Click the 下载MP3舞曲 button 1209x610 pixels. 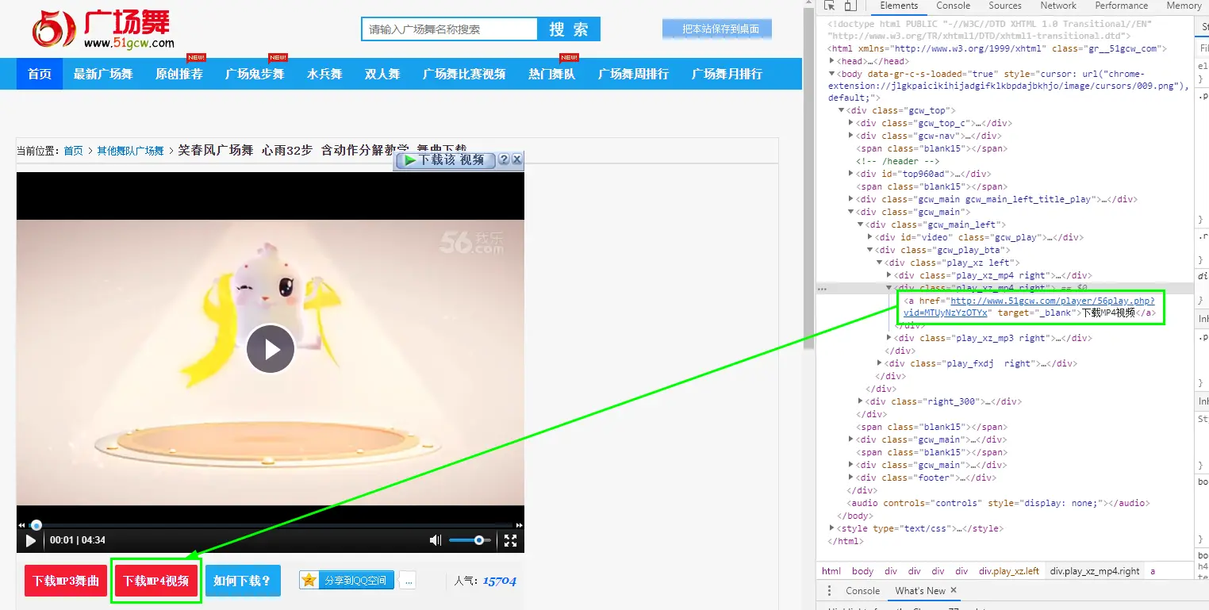click(x=66, y=581)
